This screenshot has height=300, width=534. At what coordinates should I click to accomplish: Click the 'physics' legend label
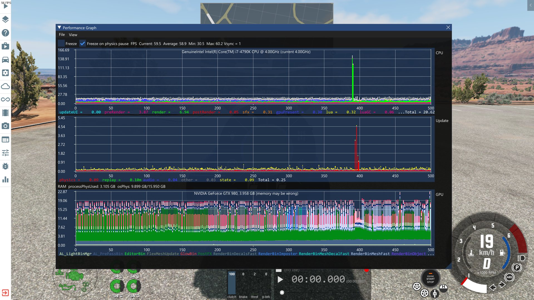point(67,180)
